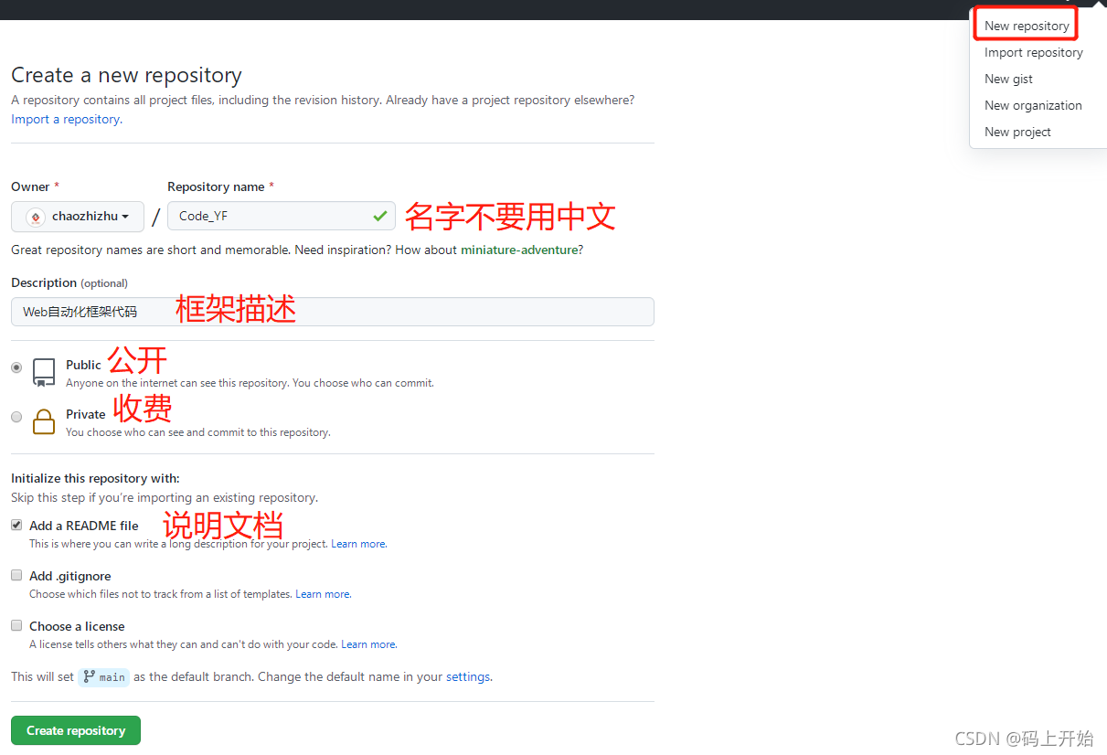Open New gist menu item
This screenshot has width=1107, height=755.
1008,79
